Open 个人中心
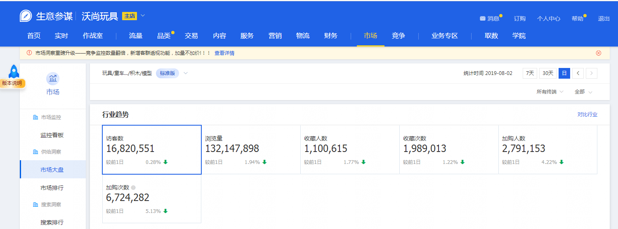The image size is (618, 229). click(549, 19)
